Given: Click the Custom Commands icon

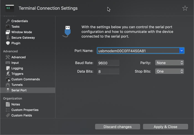Looking at the screenshot, I should pyautogui.click(x=8, y=79).
